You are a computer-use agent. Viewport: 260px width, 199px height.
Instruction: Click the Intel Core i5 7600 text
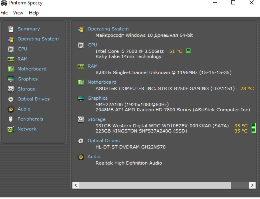(130, 51)
